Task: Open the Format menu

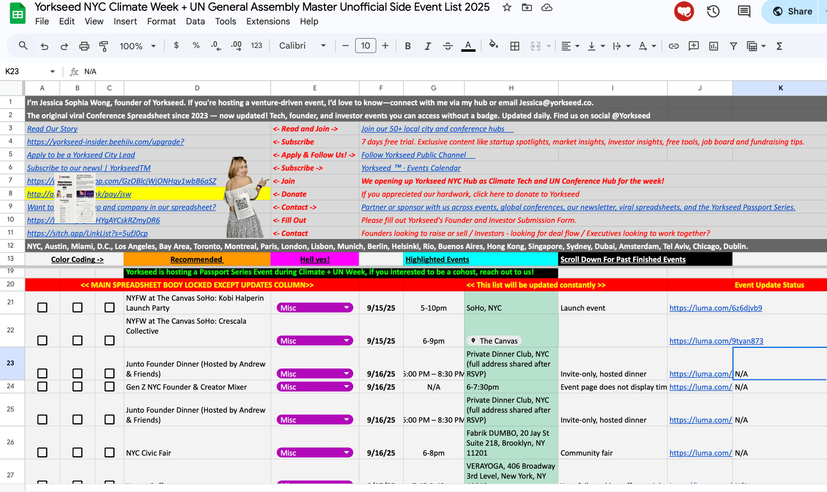Action: point(161,21)
